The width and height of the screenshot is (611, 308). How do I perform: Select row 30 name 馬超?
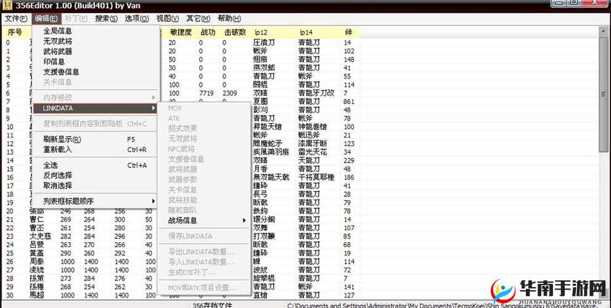tap(36, 295)
